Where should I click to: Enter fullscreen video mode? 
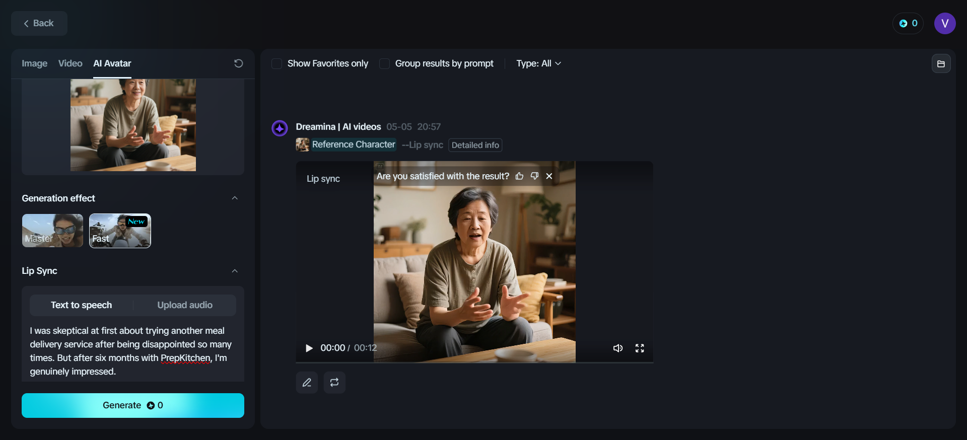640,348
